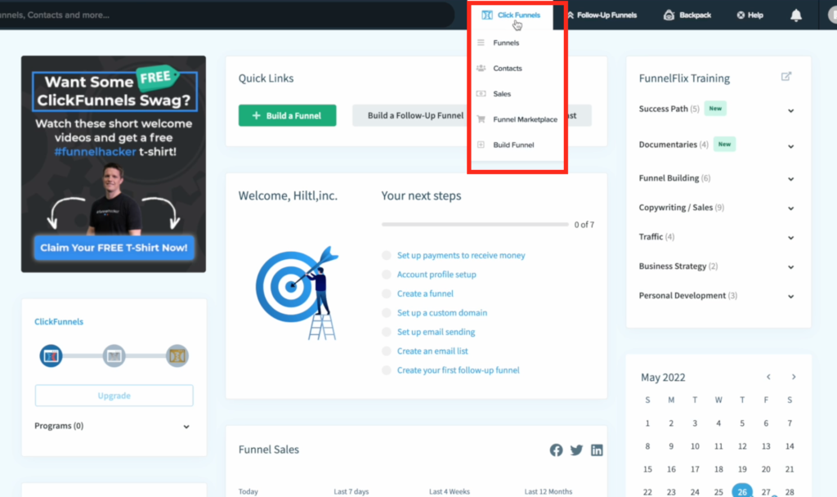Toggle the email sending step circle

point(387,333)
